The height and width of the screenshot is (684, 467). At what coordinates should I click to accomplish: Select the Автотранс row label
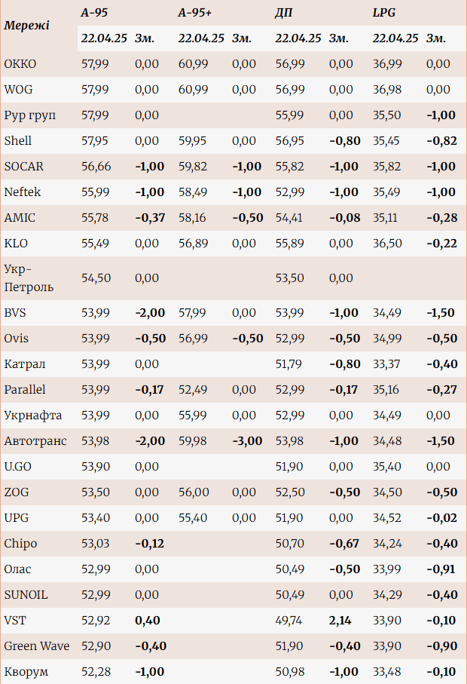[x=35, y=441]
